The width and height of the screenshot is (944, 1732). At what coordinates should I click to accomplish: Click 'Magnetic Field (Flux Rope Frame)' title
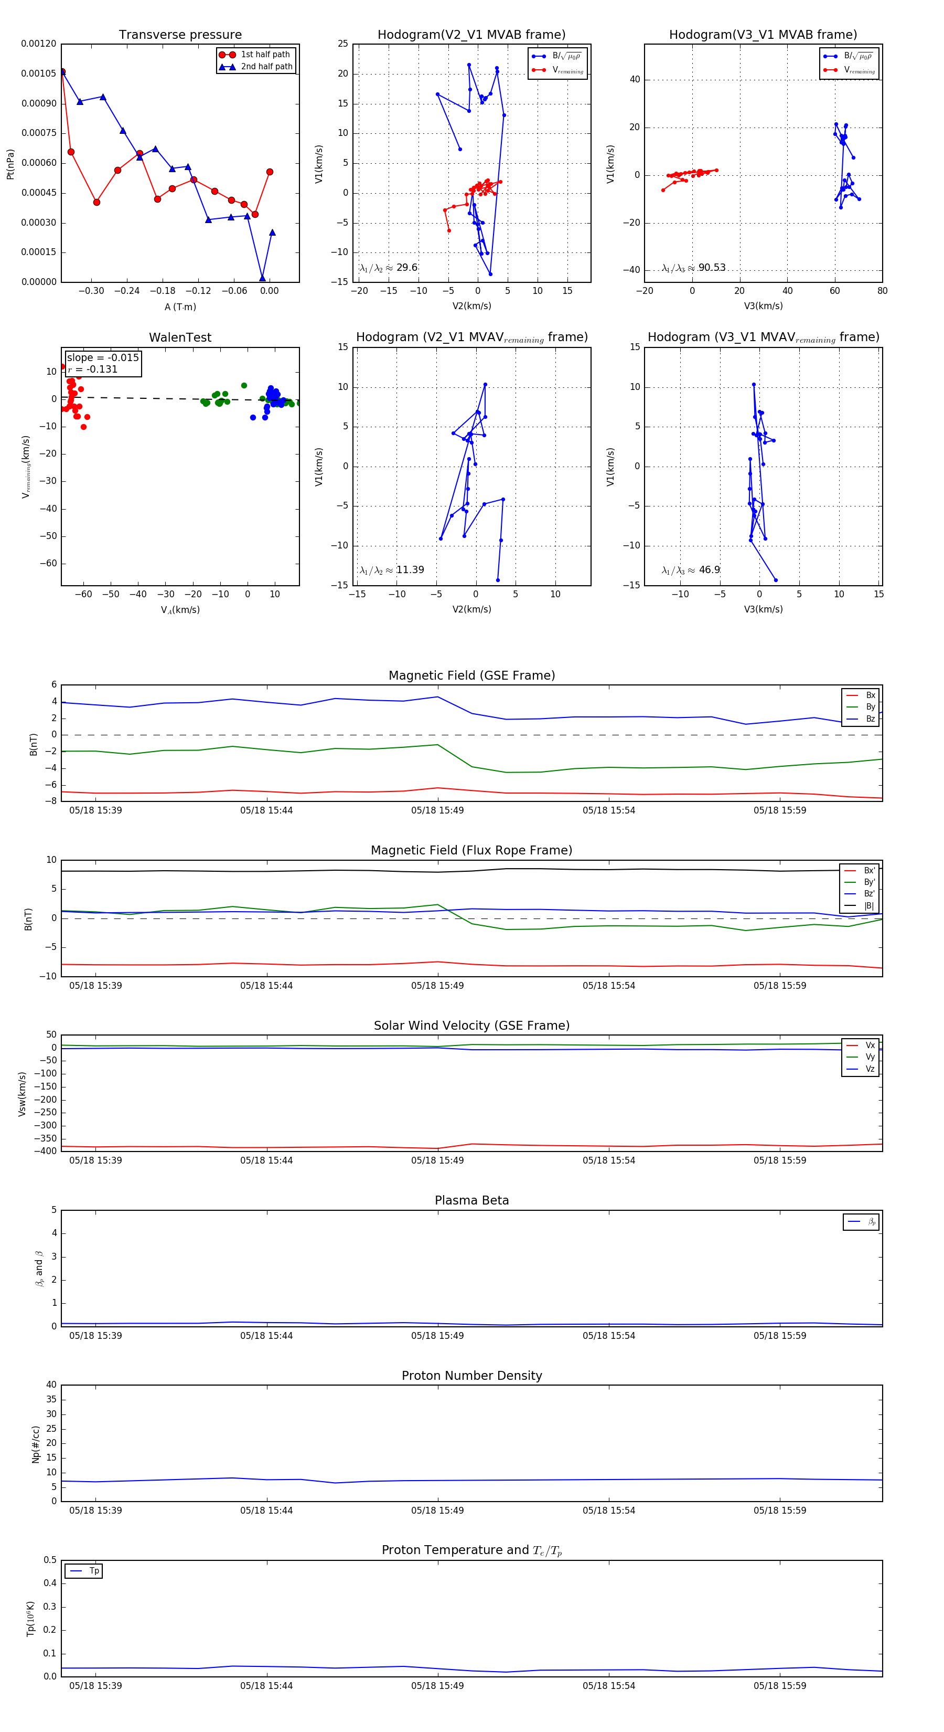pos(471,851)
